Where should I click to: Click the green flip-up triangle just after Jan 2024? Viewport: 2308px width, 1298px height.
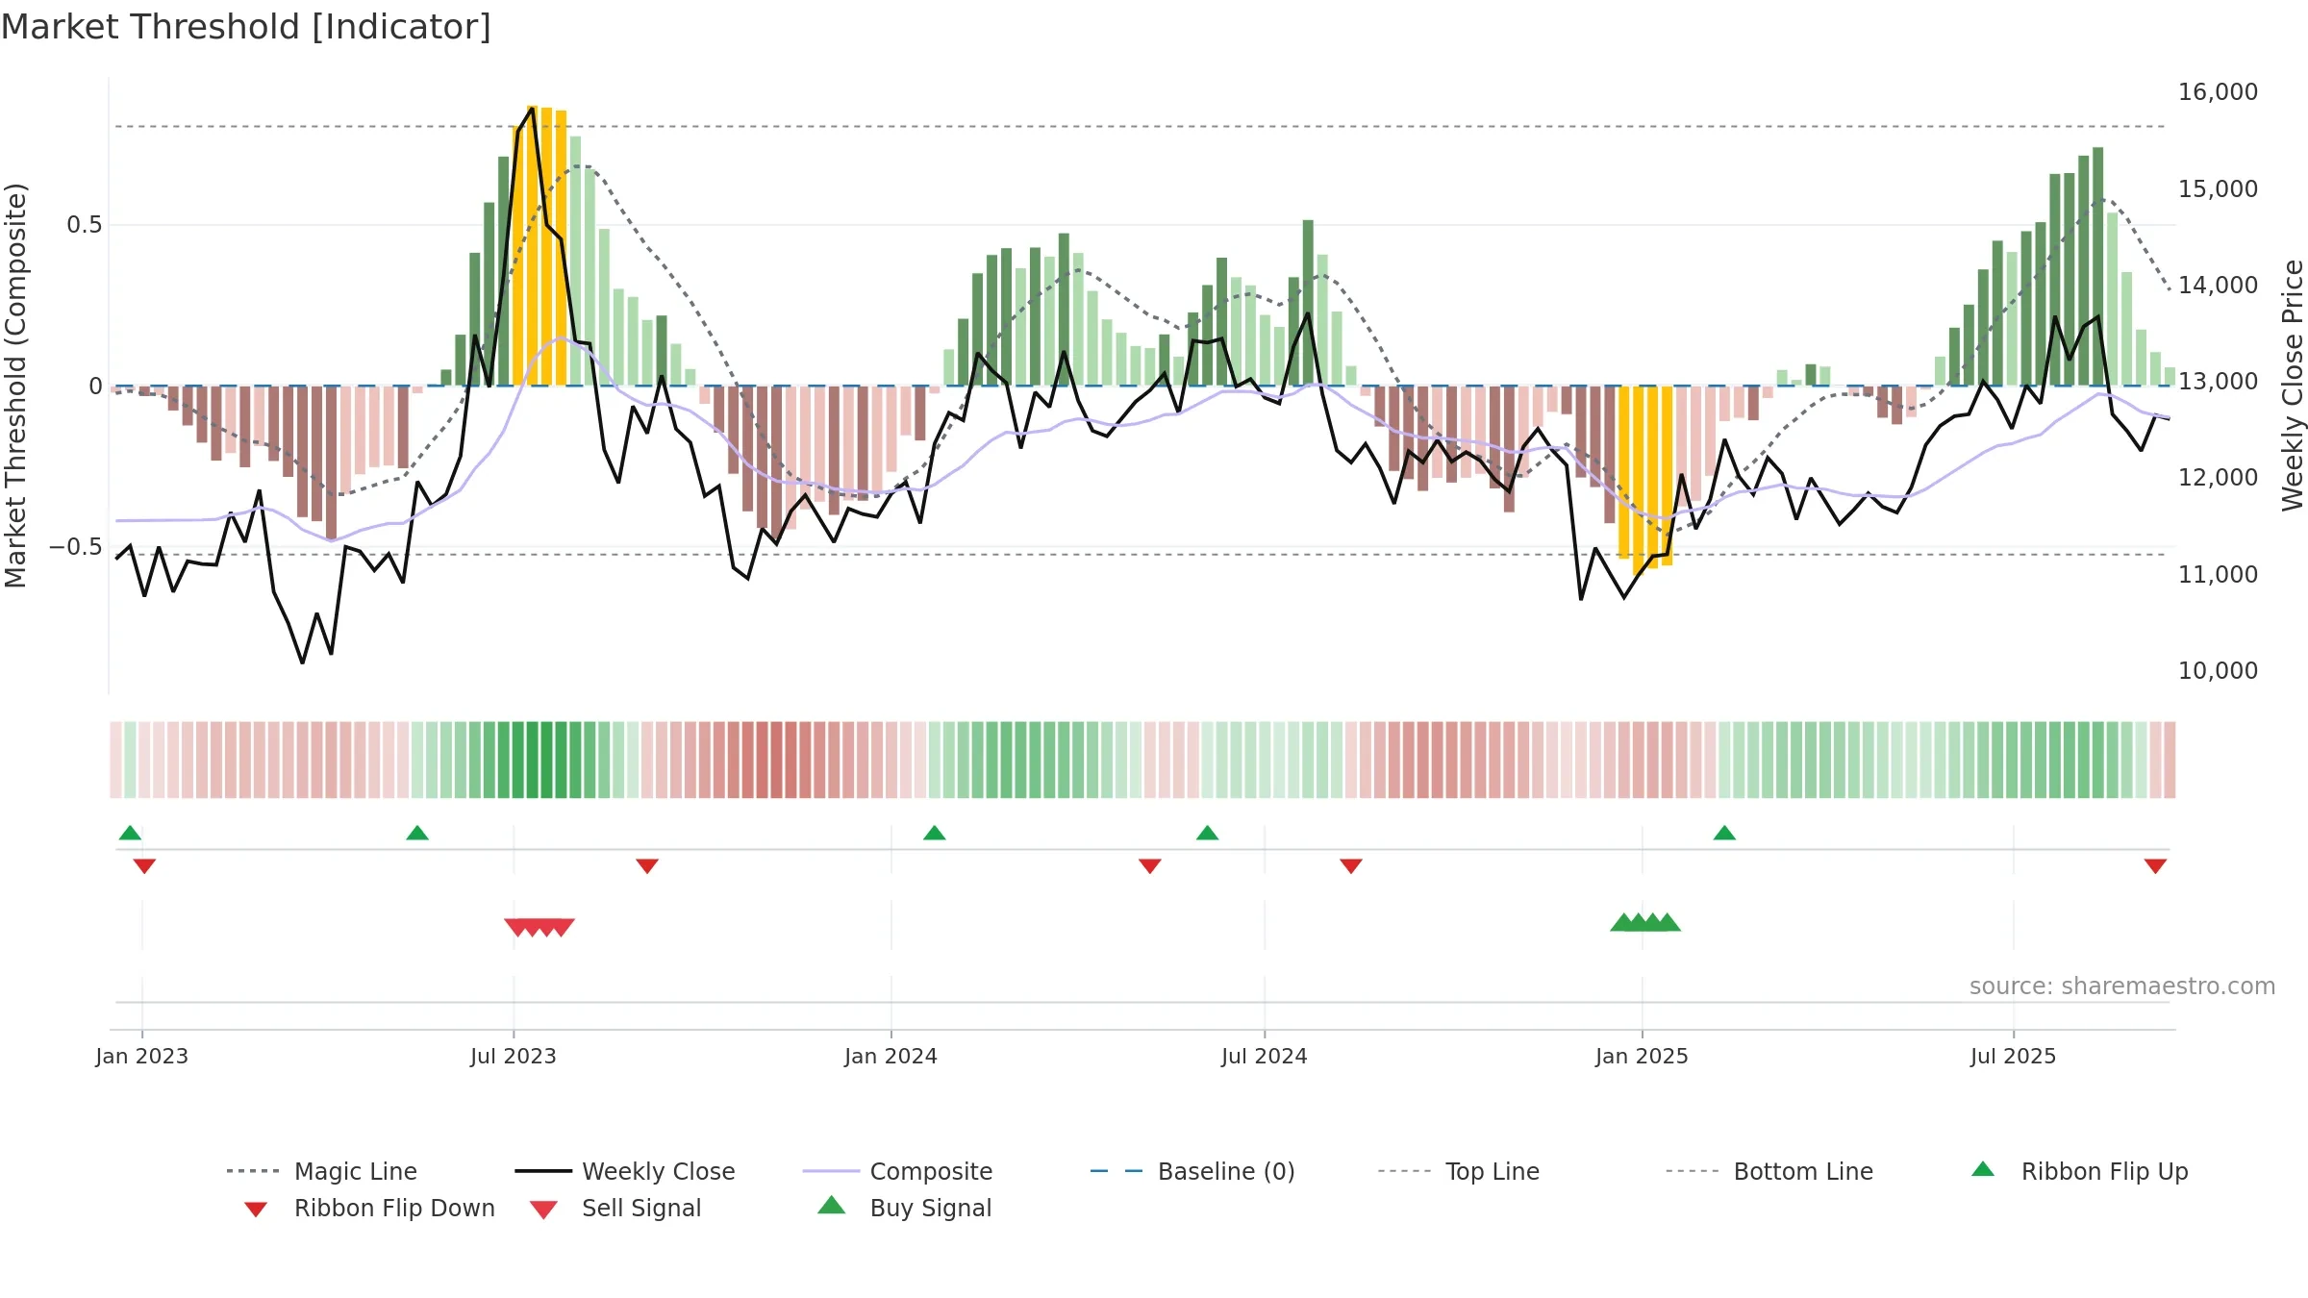point(935,833)
